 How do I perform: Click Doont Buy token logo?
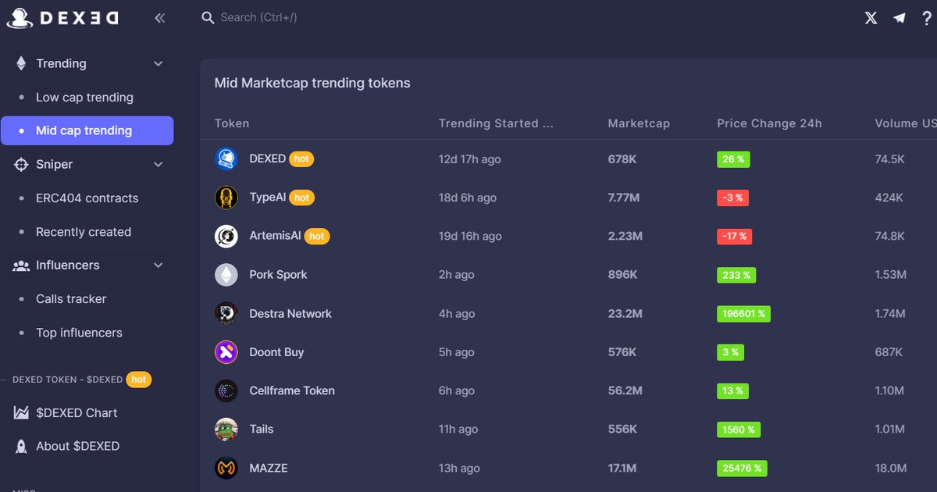226,352
